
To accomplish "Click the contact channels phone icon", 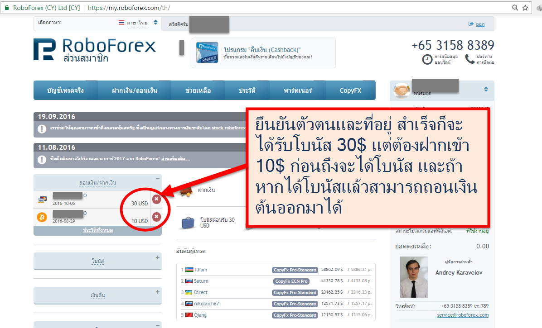I will pos(470,59).
